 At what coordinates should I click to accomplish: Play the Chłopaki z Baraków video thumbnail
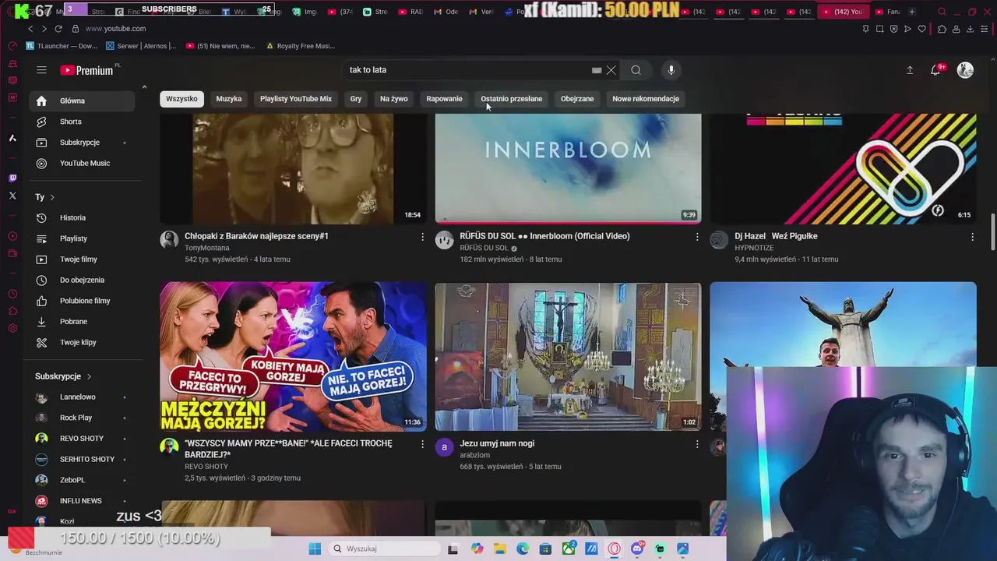(293, 169)
